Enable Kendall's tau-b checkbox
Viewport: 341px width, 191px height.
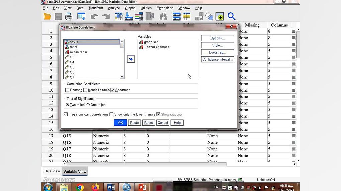tap(85, 90)
